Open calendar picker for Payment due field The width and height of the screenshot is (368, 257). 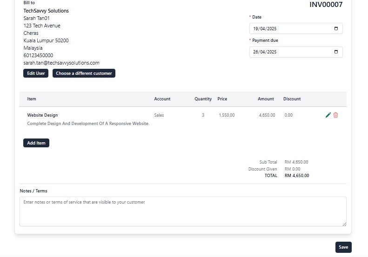(336, 52)
